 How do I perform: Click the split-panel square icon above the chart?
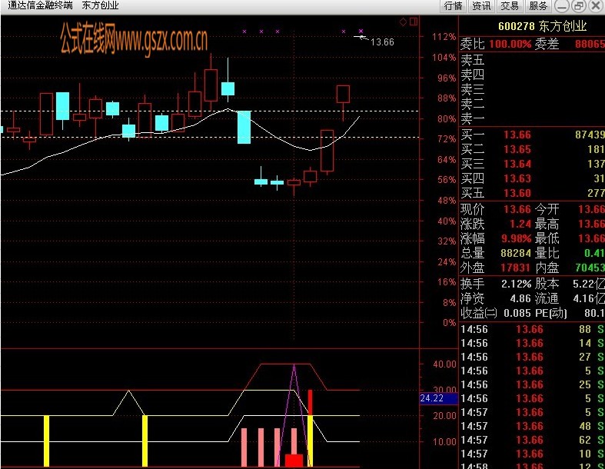(414, 22)
